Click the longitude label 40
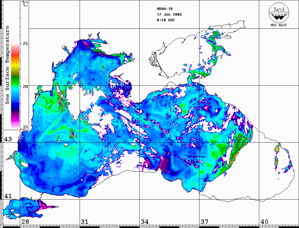This screenshot has height=228, width=299. click(264, 222)
